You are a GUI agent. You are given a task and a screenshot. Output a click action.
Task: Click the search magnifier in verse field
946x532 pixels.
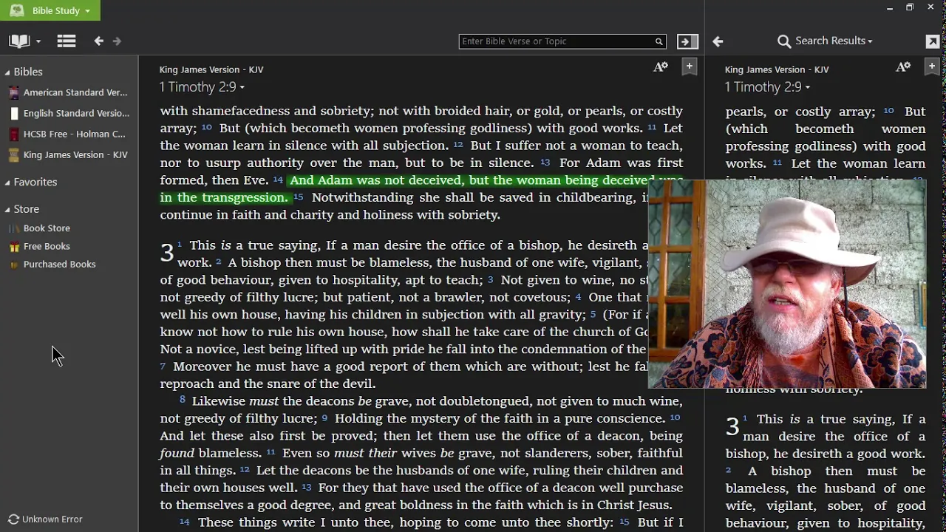point(659,41)
